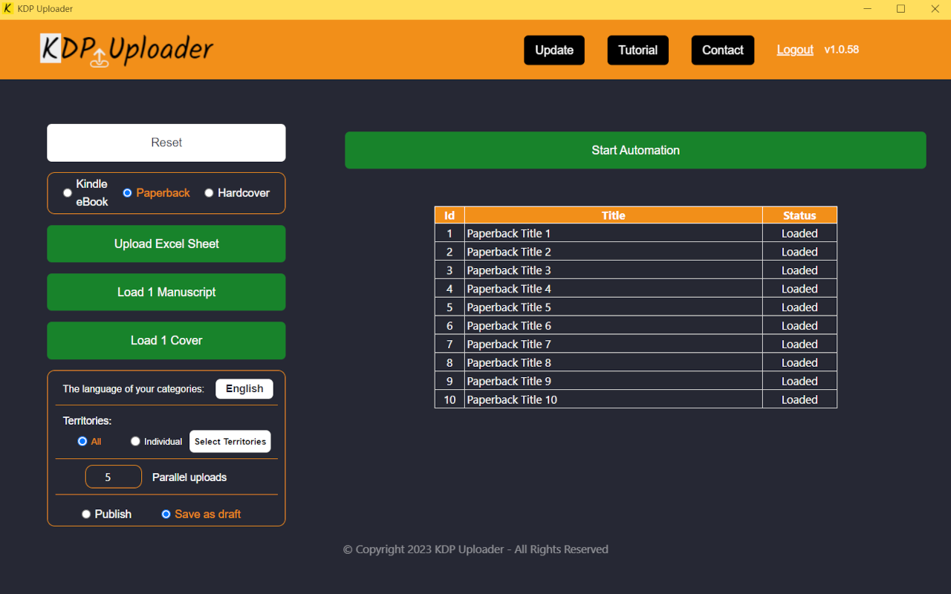Select the Hardcover radio button
Viewport: 951px width, 594px height.
(x=209, y=193)
